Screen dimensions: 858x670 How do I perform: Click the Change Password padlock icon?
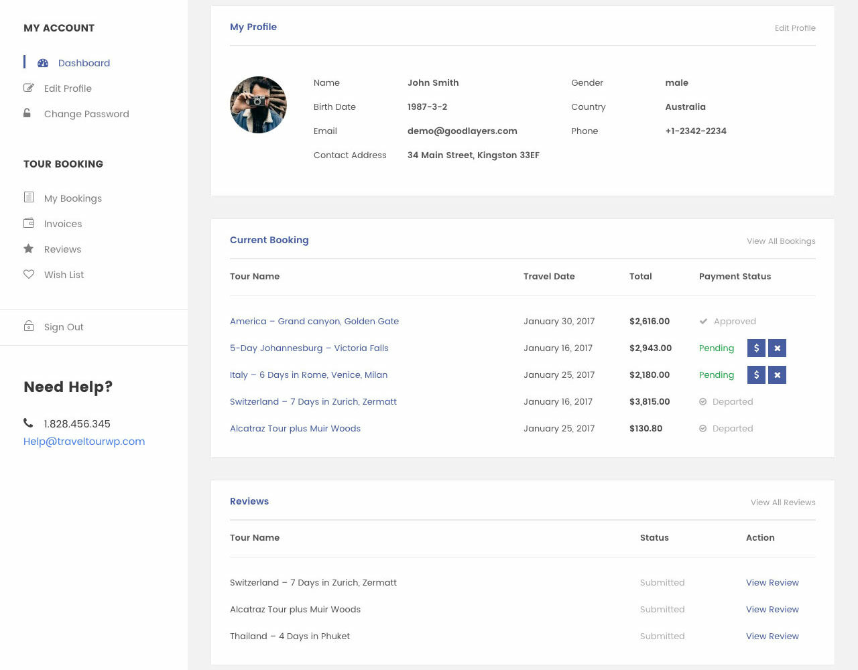[x=27, y=113]
